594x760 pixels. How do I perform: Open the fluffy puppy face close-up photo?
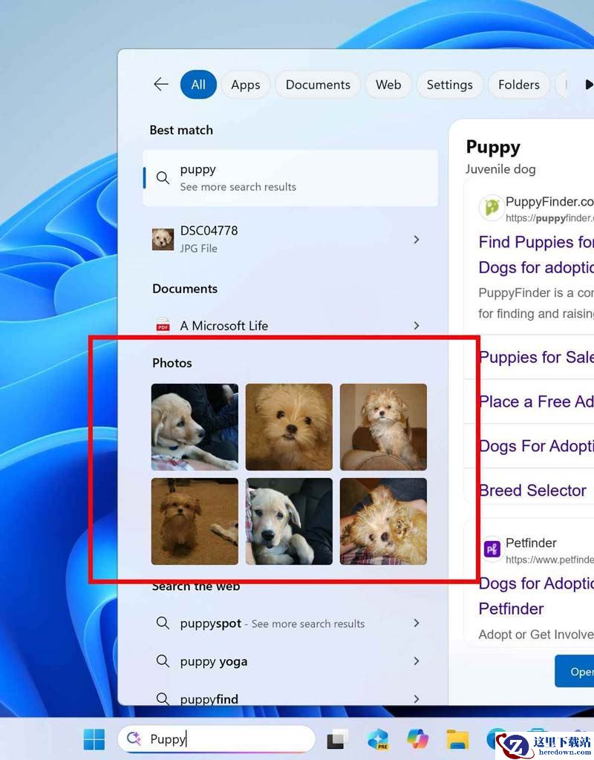click(289, 427)
